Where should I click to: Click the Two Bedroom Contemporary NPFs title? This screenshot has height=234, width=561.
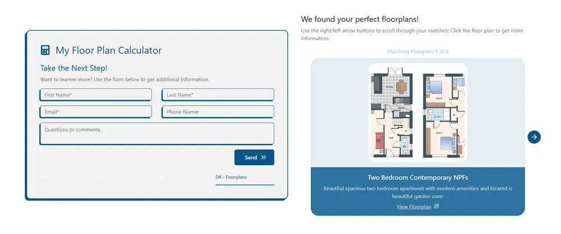click(x=418, y=177)
